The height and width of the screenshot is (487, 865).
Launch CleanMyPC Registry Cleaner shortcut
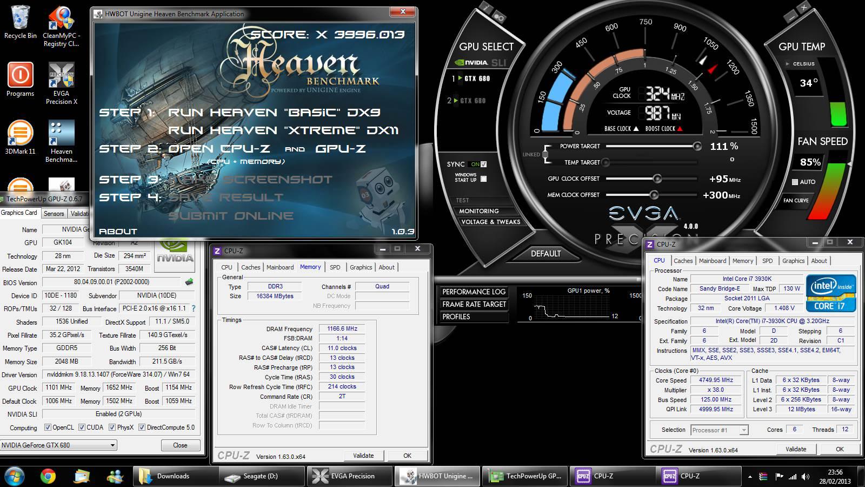pos(61,26)
